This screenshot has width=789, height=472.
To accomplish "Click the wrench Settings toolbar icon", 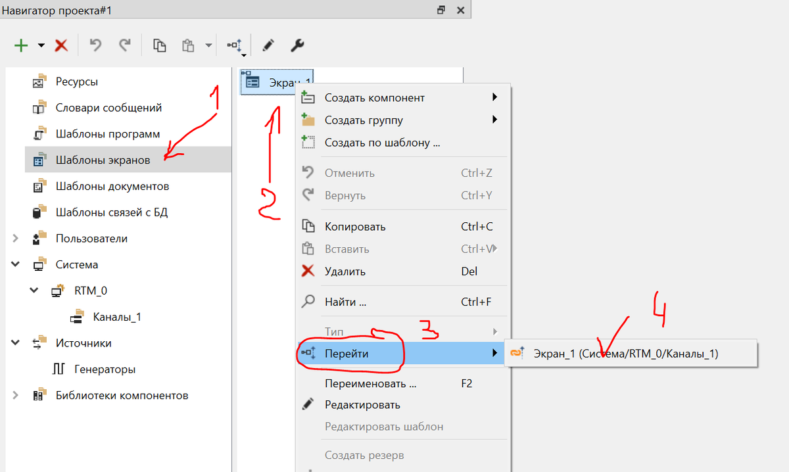I will point(297,45).
